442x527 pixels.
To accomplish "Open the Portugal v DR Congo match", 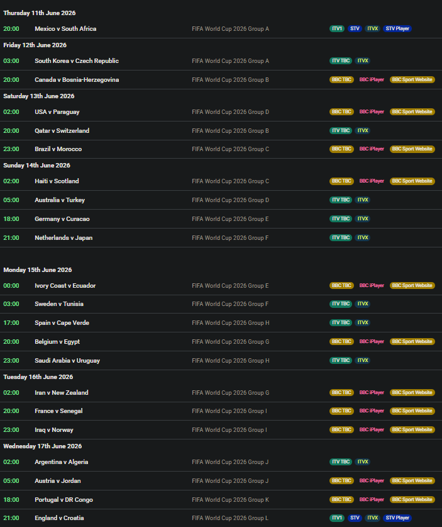I will tap(64, 499).
